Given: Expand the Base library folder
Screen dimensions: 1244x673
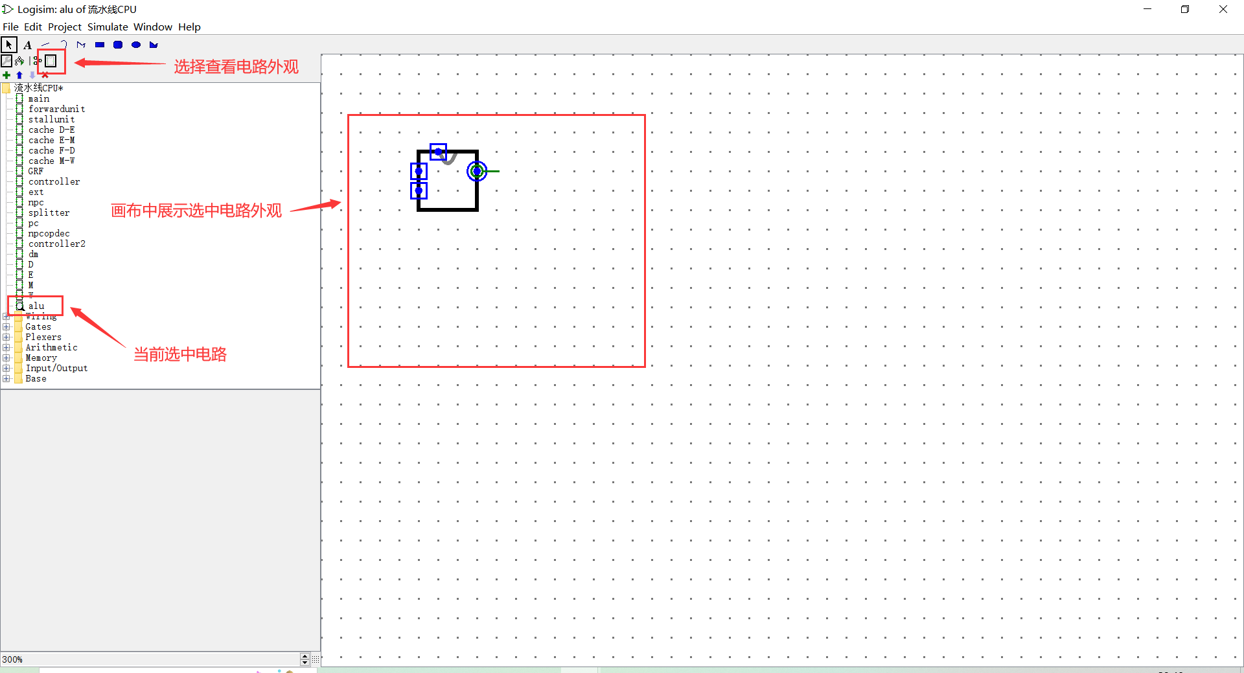Looking at the screenshot, I should click(6, 379).
